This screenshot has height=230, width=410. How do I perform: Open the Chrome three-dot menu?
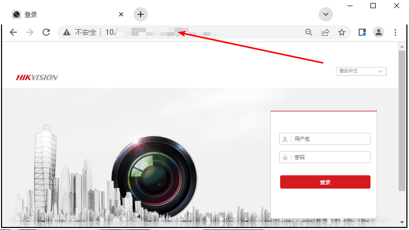[x=395, y=32]
